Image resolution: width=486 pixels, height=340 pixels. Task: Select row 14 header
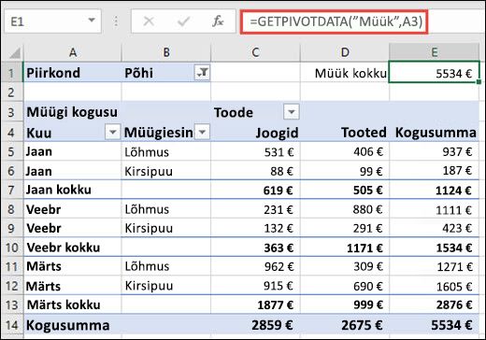[x=11, y=325]
